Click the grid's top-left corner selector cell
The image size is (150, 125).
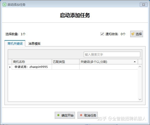point(10,62)
